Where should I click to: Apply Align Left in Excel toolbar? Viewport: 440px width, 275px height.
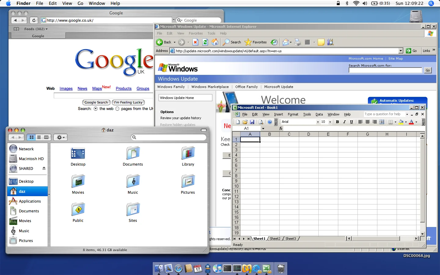(x=361, y=122)
